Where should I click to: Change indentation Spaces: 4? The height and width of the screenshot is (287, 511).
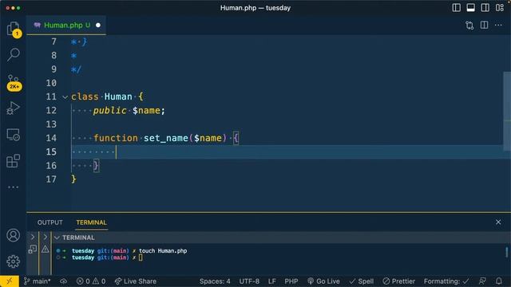tap(215, 281)
